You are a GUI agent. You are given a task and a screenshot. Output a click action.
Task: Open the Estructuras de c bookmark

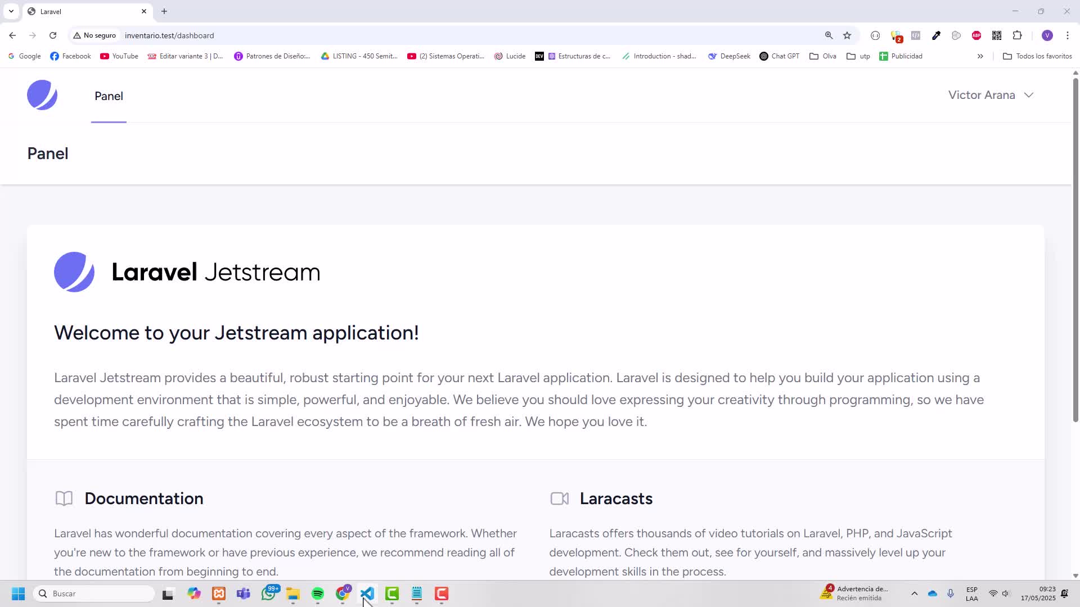click(x=579, y=56)
